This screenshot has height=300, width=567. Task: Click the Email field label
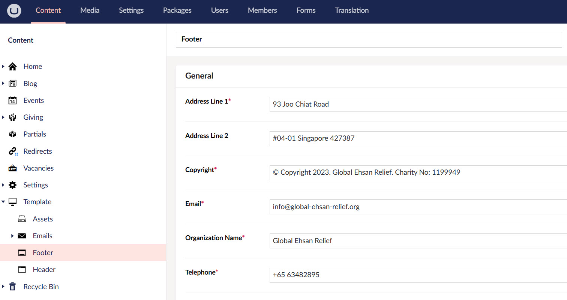tap(193, 204)
